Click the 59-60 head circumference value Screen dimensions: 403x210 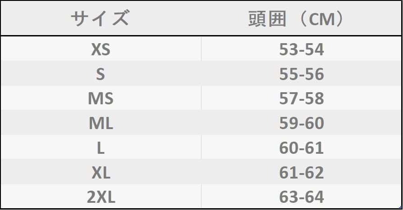click(302, 123)
